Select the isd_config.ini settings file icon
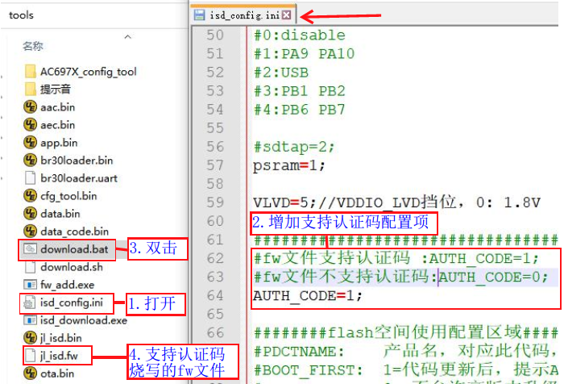 coord(30,303)
